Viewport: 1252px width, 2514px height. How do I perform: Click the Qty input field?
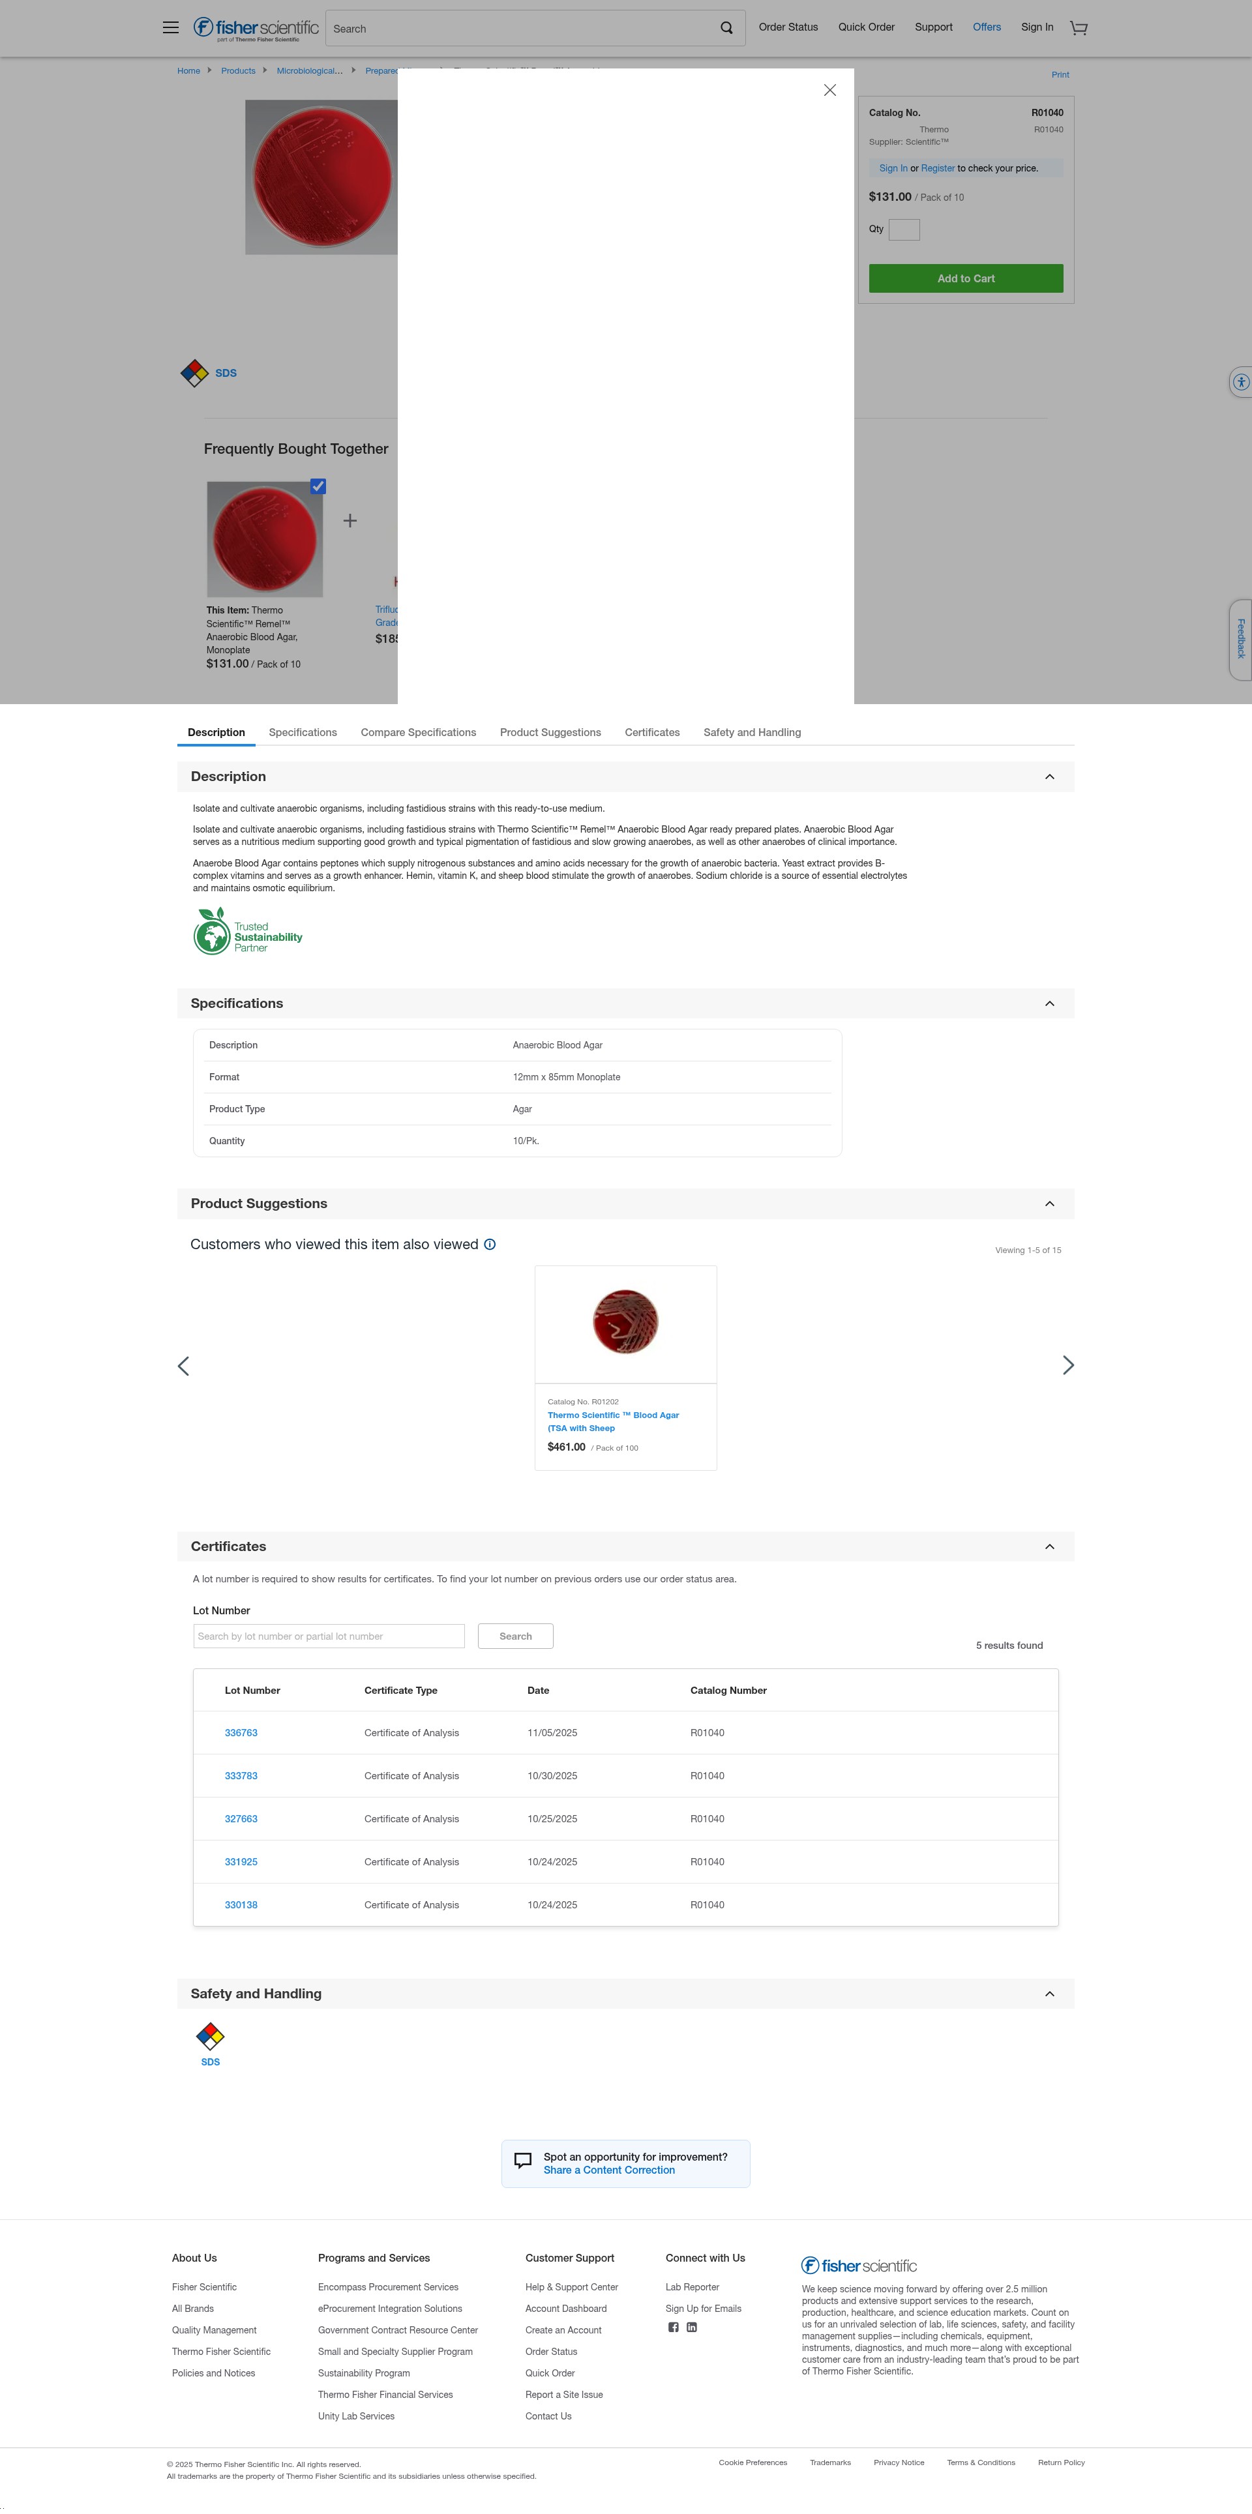tap(904, 230)
